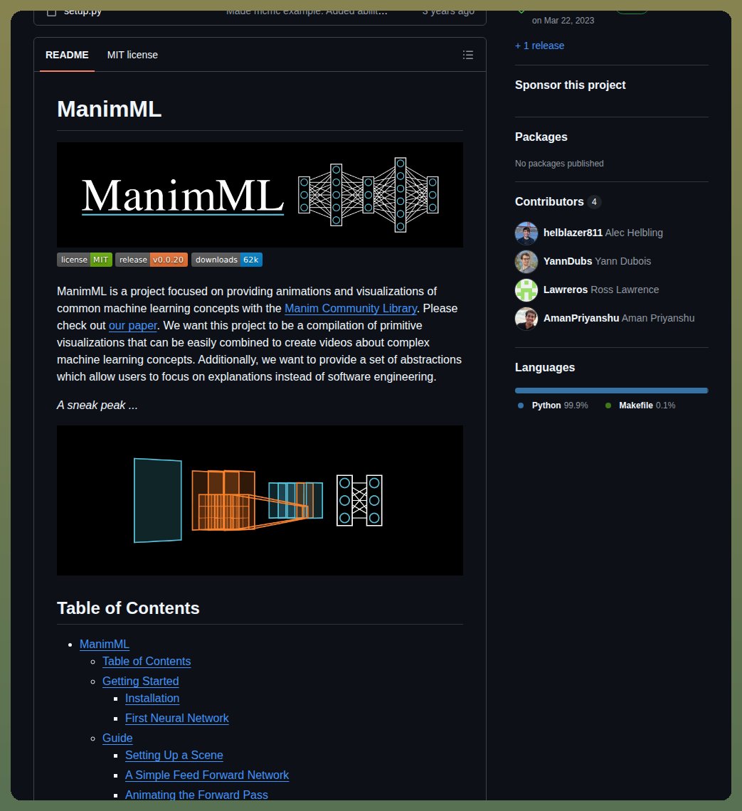Open the license MIT badge
Viewport: 742px width, 811px height.
click(84, 260)
